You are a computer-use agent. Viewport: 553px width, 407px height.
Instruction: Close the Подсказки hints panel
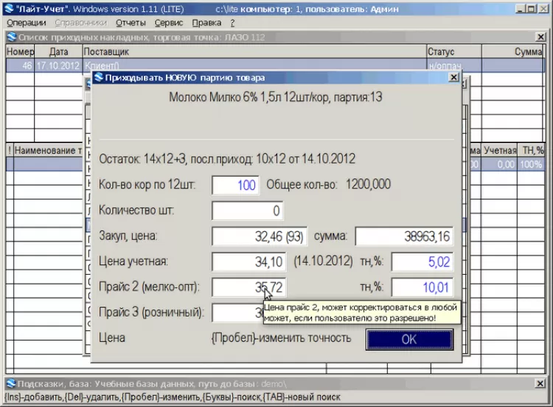coord(540,383)
